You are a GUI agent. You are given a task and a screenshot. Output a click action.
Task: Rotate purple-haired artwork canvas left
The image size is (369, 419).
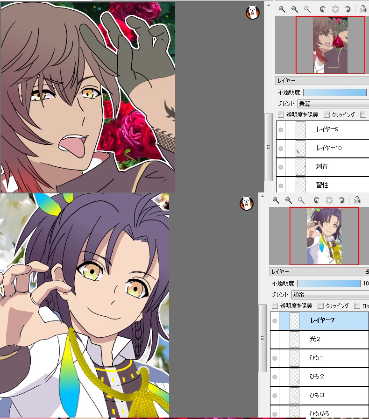click(316, 200)
